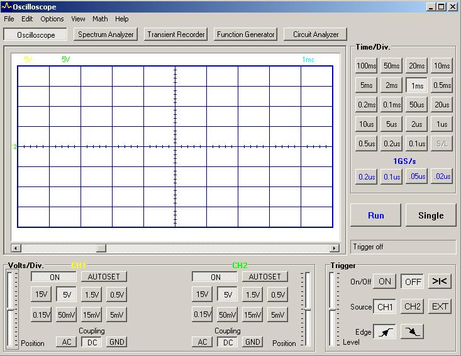Select the blue .02us 1GS/s button
The image size is (461, 356).
coord(442,176)
